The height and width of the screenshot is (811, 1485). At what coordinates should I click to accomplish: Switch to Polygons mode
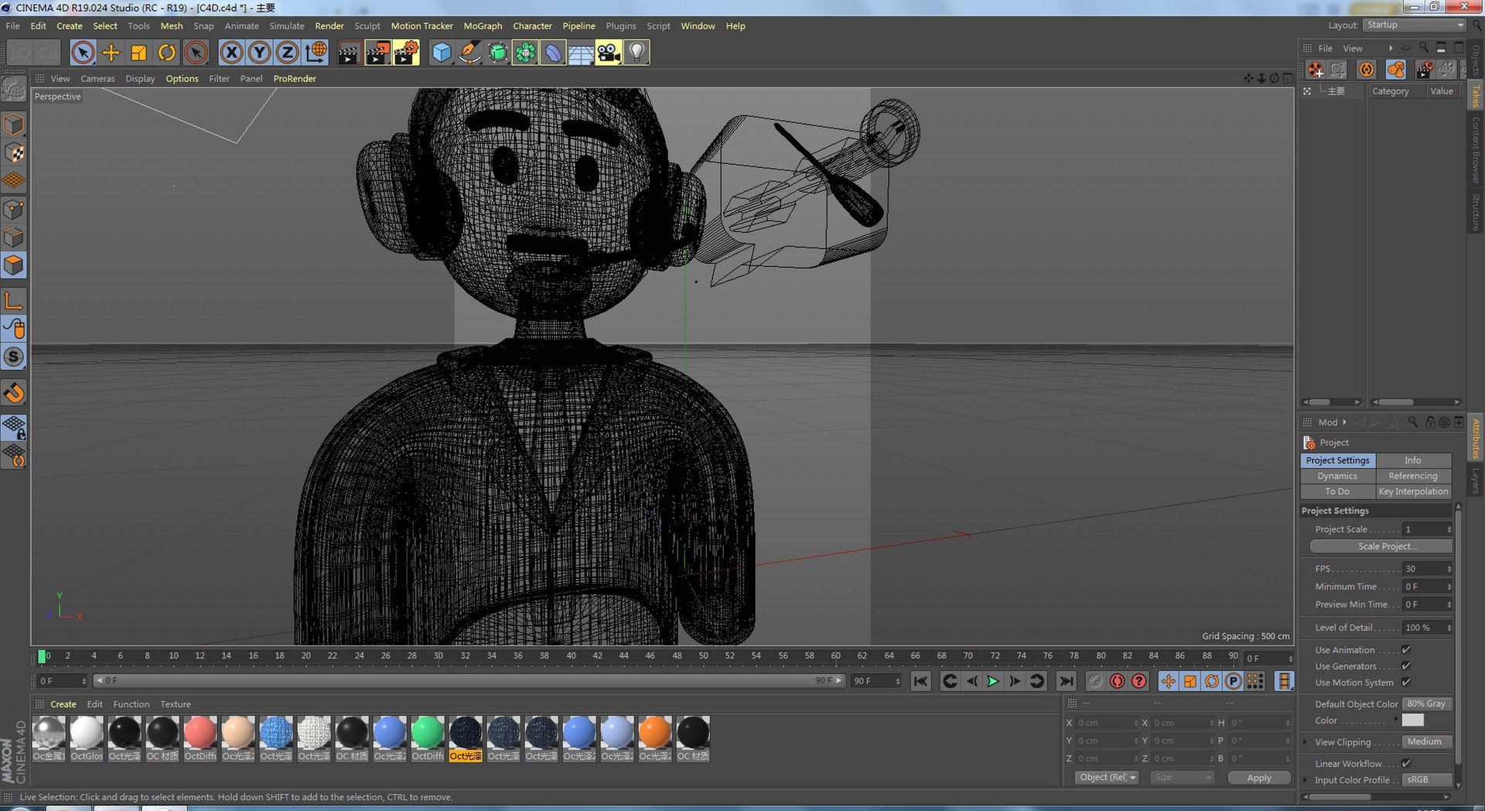tap(14, 265)
